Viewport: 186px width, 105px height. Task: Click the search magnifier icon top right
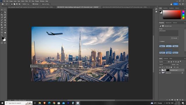tap(180, 4)
